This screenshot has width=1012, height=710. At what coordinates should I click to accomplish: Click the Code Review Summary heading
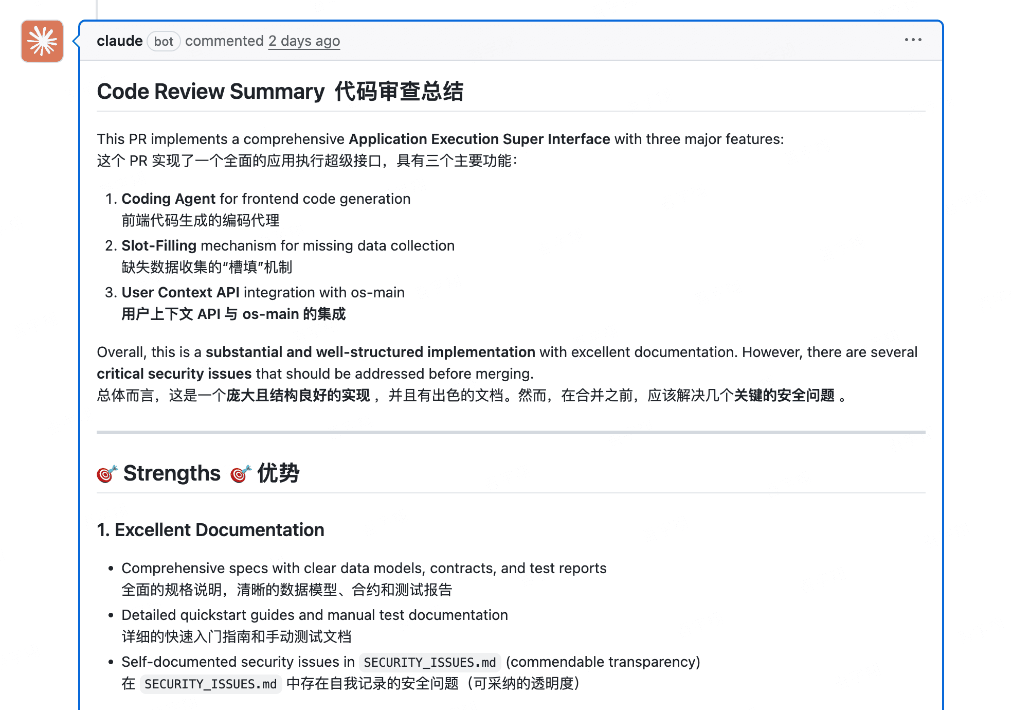pos(211,92)
